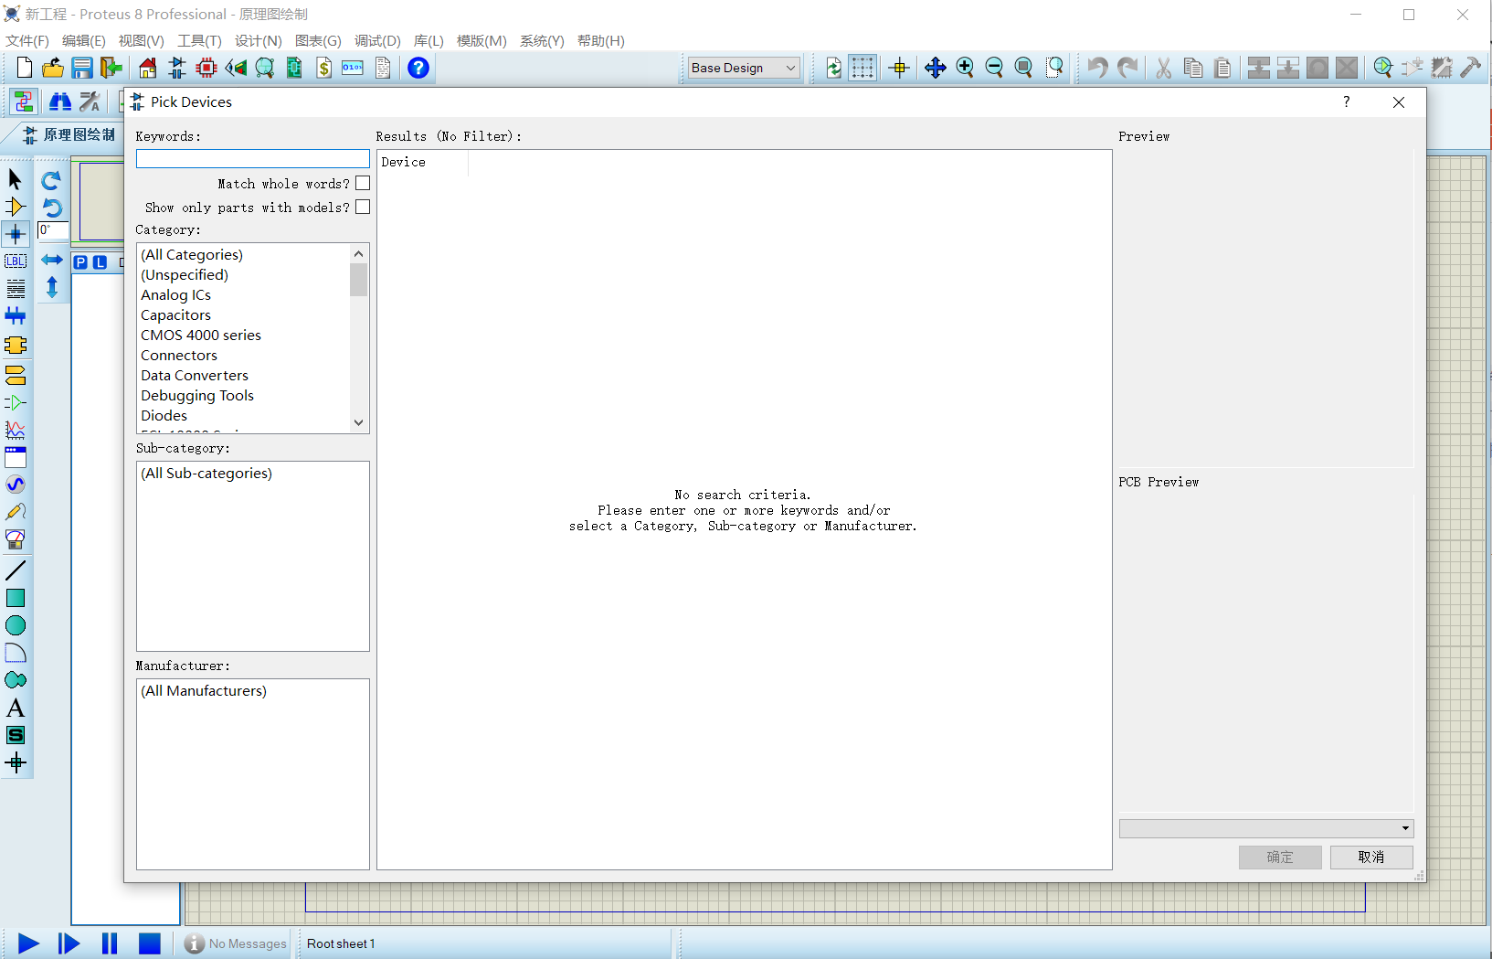Click the Pan/Center at cursor blue arrows icon
Viewport: 1492px width, 959px height.
(x=935, y=68)
